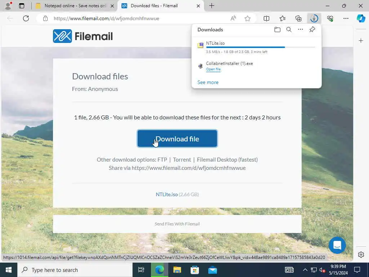Open the notification center icon

coord(357,270)
